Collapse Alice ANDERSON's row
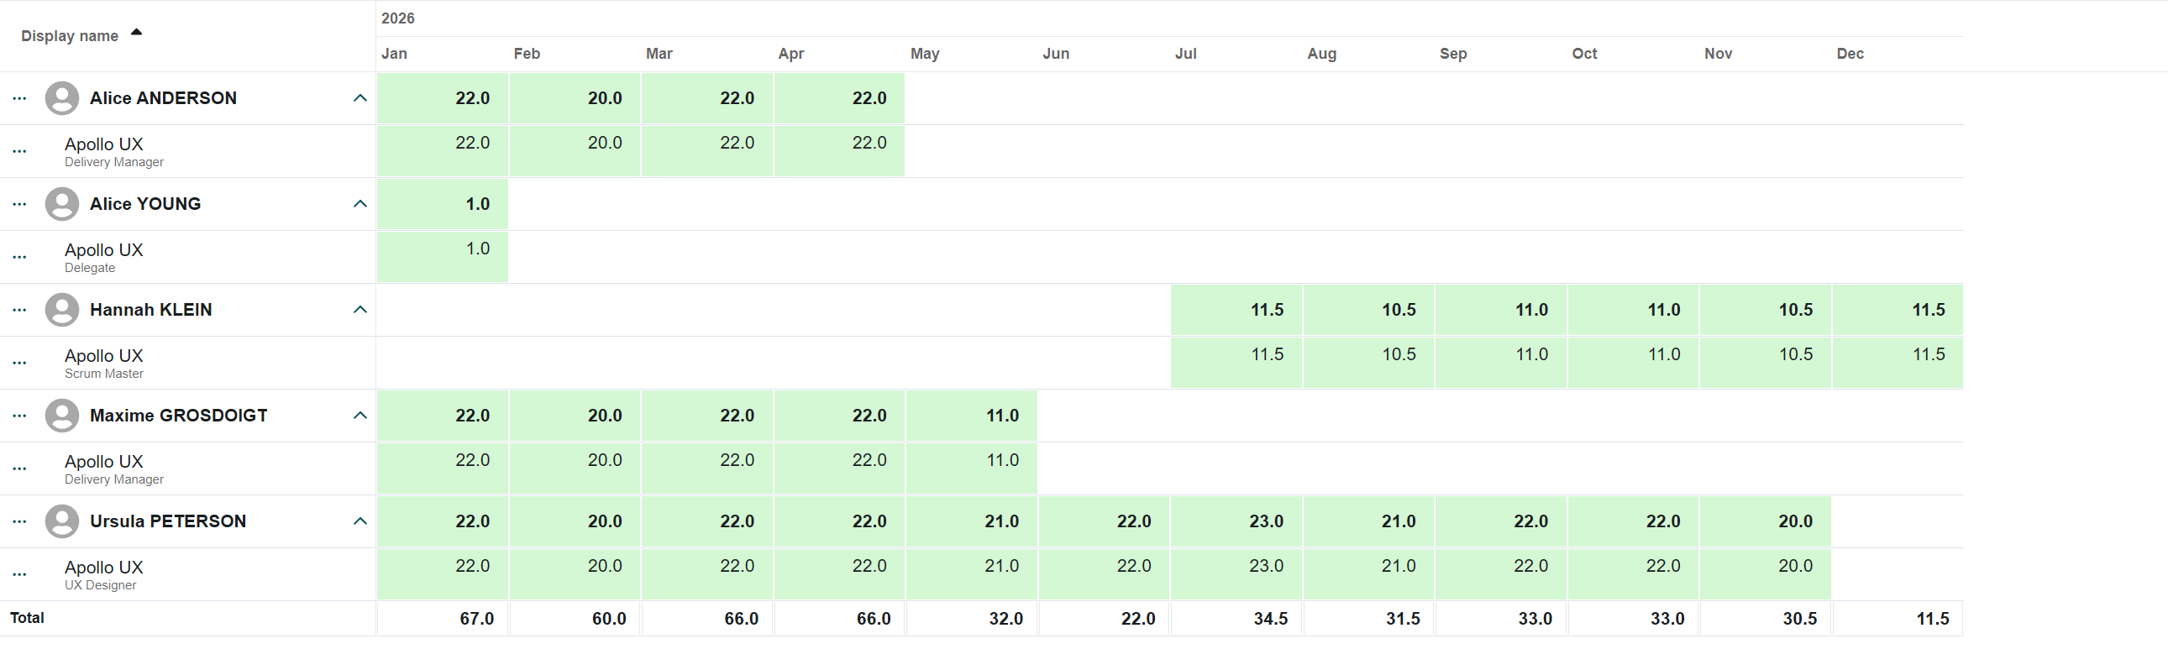2168x649 pixels. click(360, 98)
